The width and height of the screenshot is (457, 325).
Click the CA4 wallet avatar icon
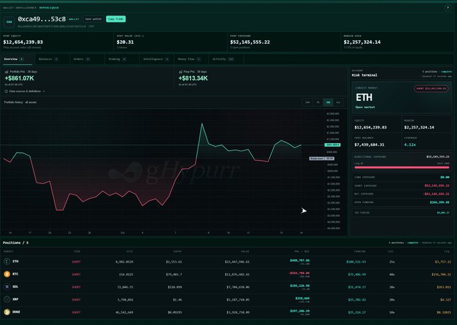coord(9,22)
